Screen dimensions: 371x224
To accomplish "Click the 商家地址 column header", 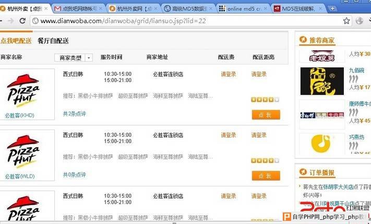I will pos(158,57).
